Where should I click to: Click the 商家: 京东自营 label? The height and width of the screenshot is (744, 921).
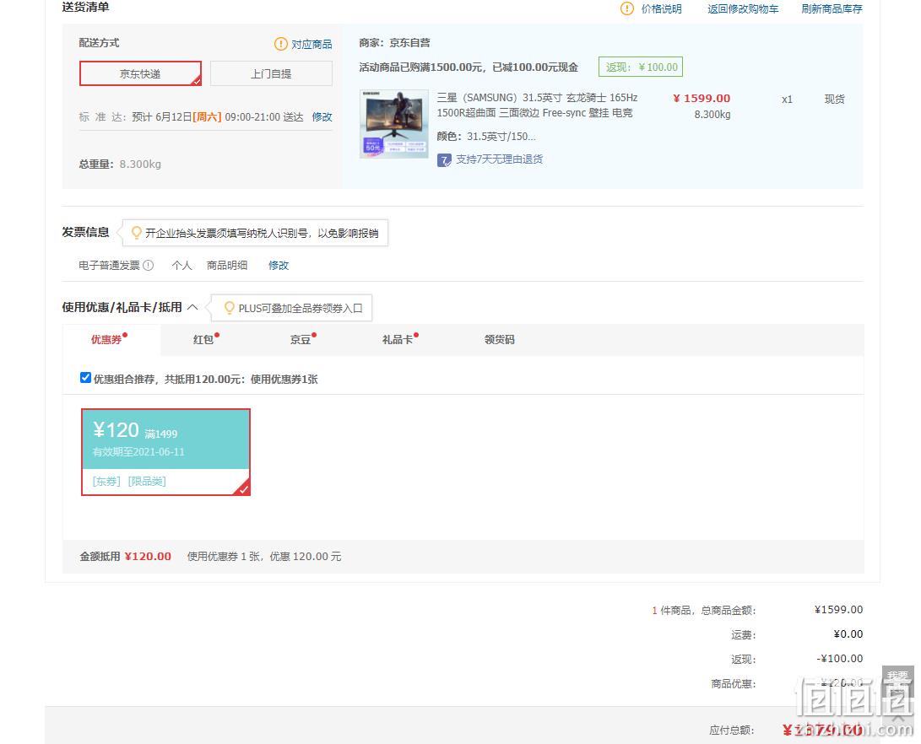pos(395,43)
